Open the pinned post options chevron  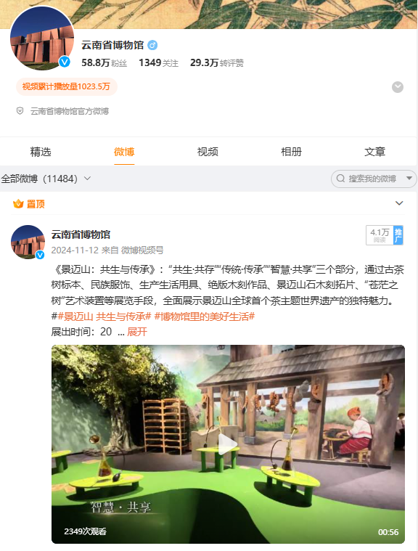pyautogui.click(x=399, y=203)
